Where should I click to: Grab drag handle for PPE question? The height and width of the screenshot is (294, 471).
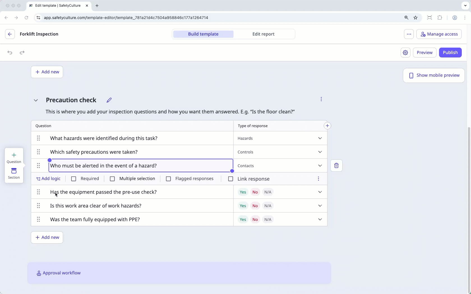pyautogui.click(x=38, y=220)
